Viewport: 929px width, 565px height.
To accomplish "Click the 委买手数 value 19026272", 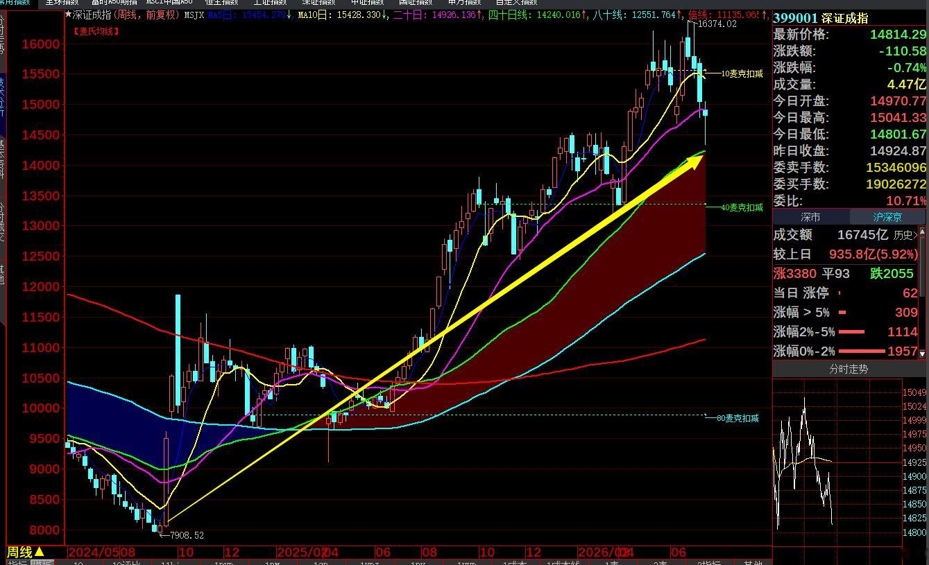I will point(896,184).
